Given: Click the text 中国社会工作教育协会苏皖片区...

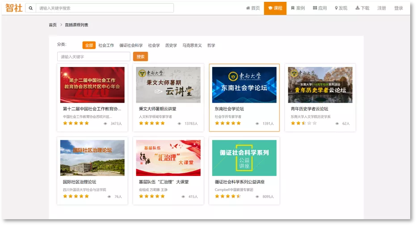Looking at the screenshot, I should pos(87,117).
